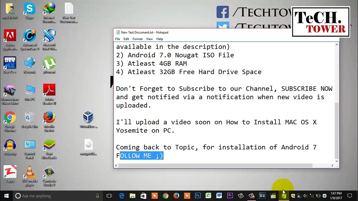The image size is (358, 201).
Task: Launch VLC media player shortcut
Action: click(30, 176)
